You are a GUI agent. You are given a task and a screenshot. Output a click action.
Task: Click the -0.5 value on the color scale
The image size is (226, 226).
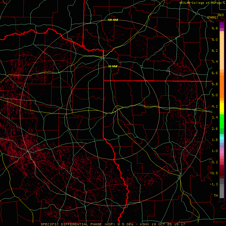click(214, 173)
